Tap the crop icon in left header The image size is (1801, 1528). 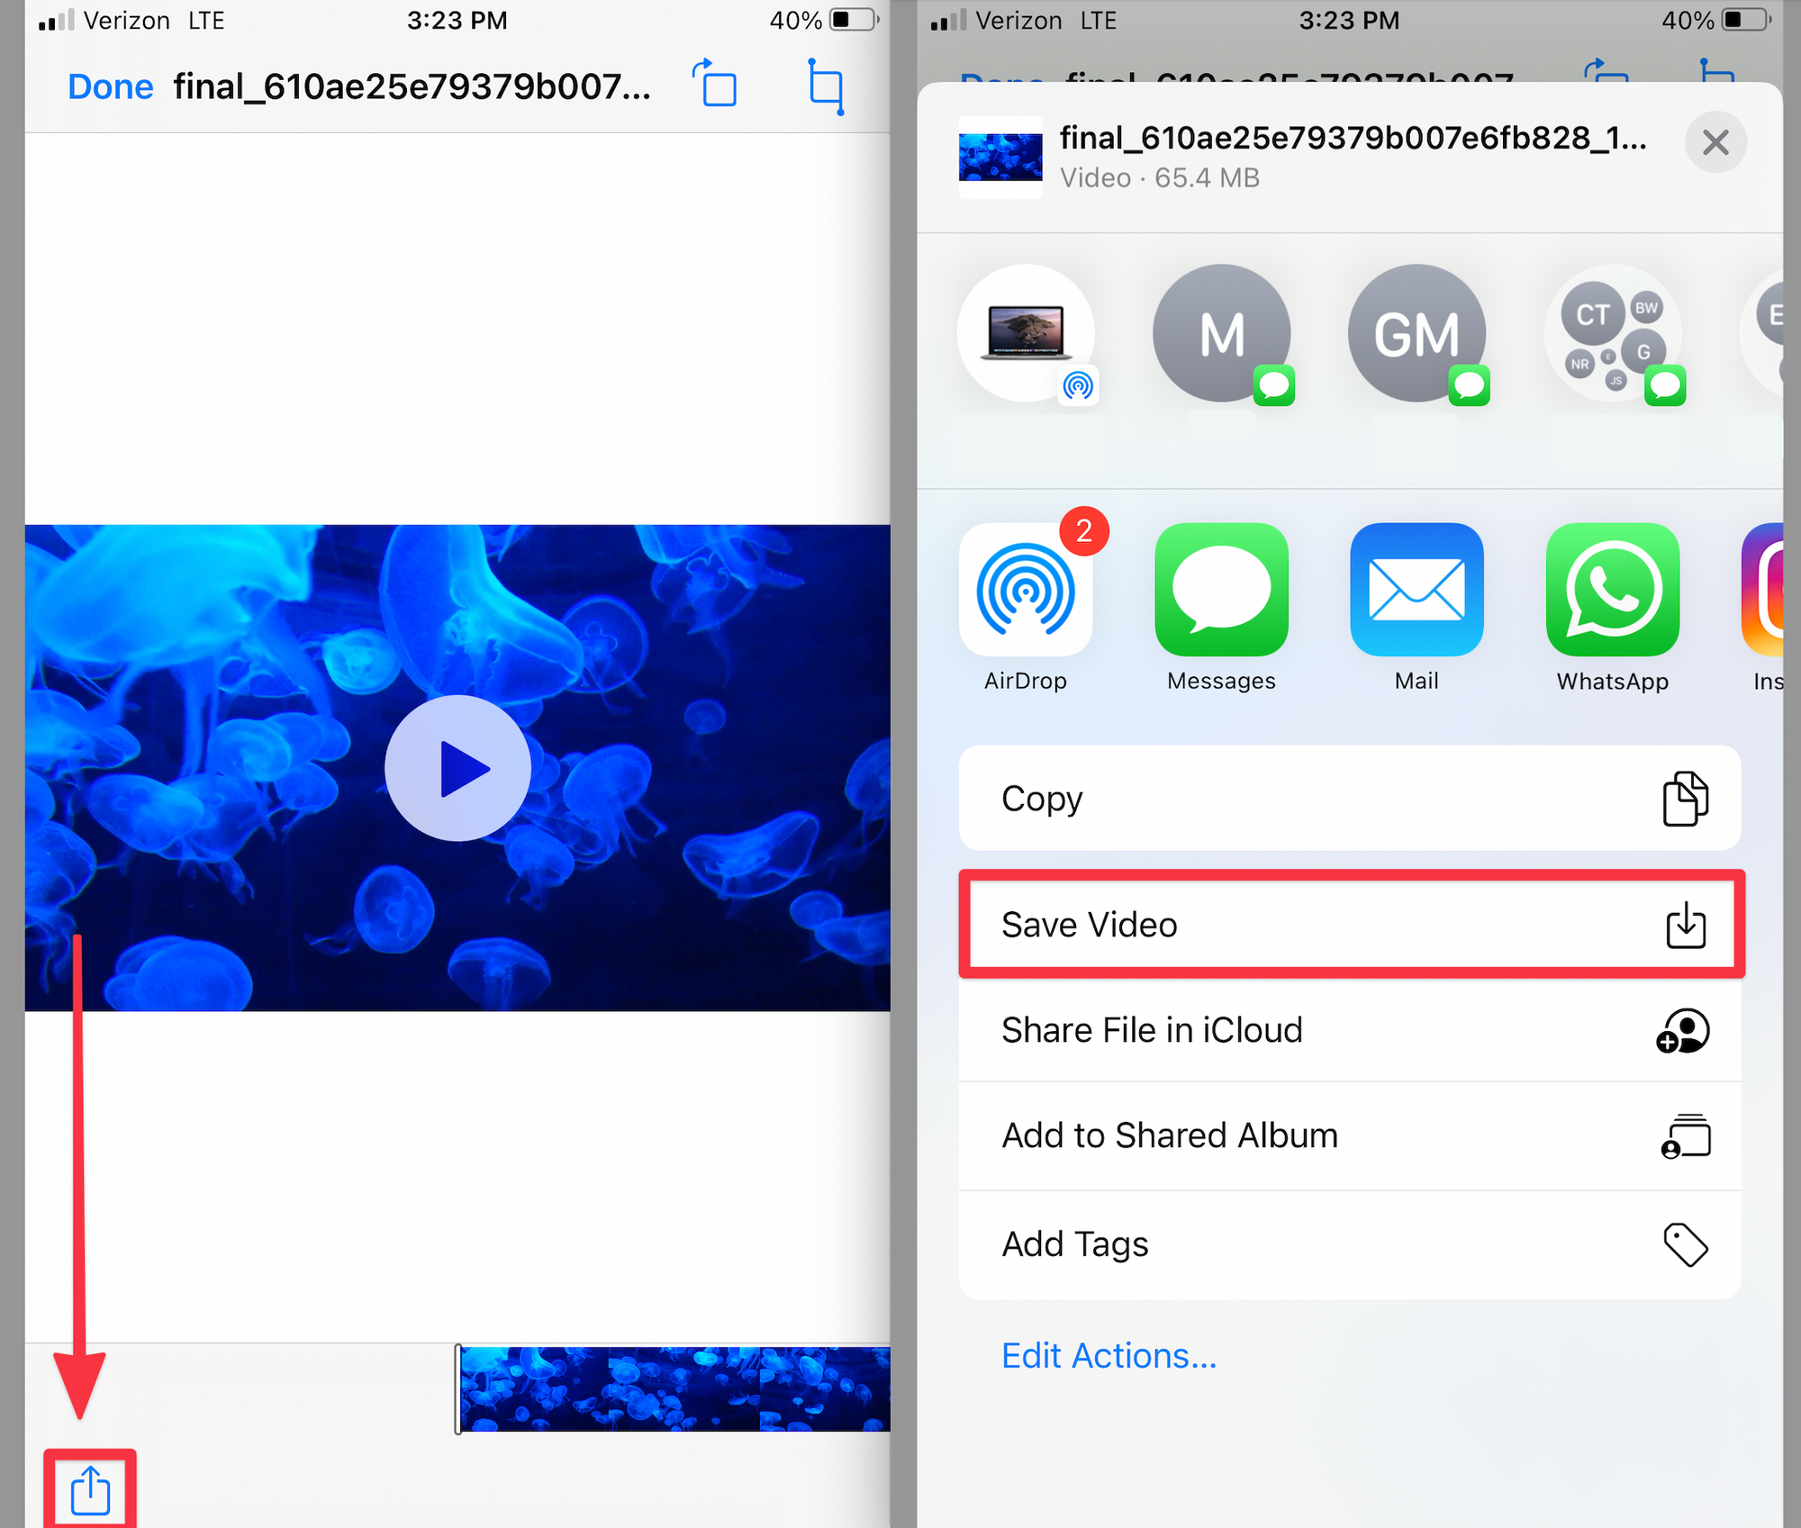[x=826, y=86]
